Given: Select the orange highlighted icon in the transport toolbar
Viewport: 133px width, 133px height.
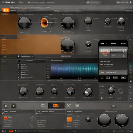Looking at the screenshot, I should [x=56, y=105].
